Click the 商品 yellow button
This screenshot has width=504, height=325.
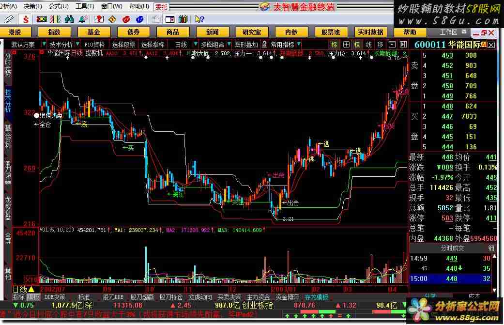point(173,32)
